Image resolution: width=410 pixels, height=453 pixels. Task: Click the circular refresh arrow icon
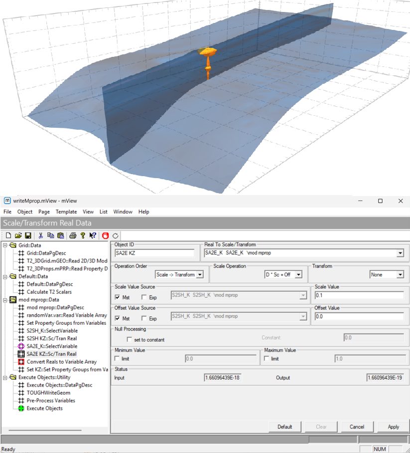(116, 236)
